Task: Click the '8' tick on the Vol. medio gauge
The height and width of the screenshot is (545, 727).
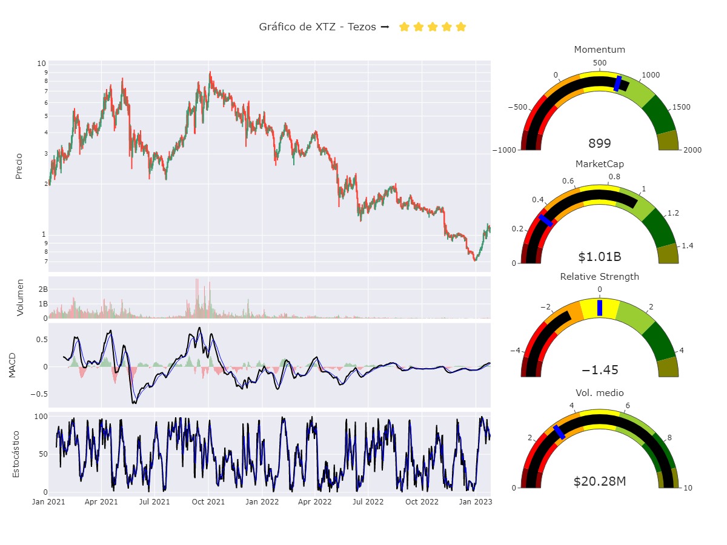Action: 669,438
